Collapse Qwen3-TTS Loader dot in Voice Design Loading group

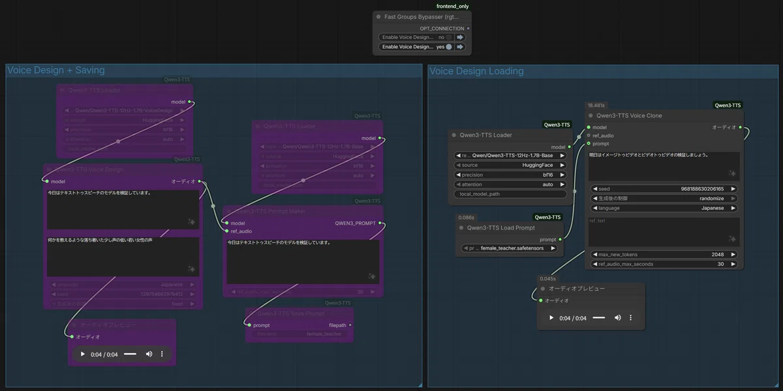click(453, 135)
